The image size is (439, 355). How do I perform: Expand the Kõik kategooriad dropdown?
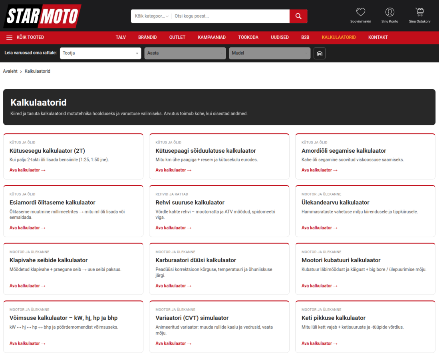tap(151, 16)
